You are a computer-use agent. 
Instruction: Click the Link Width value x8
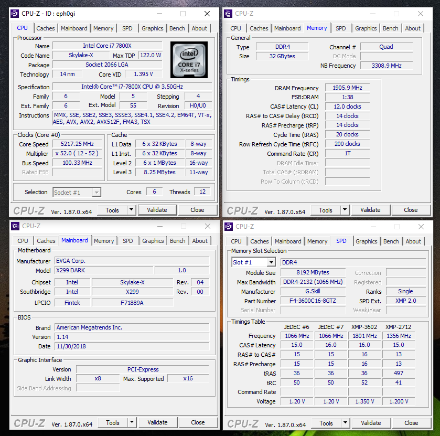click(x=98, y=378)
